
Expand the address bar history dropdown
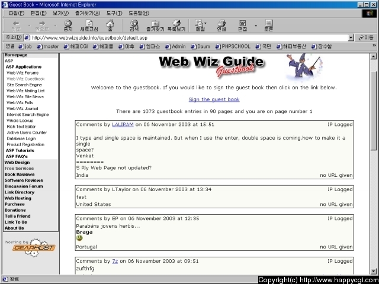tap(351, 38)
